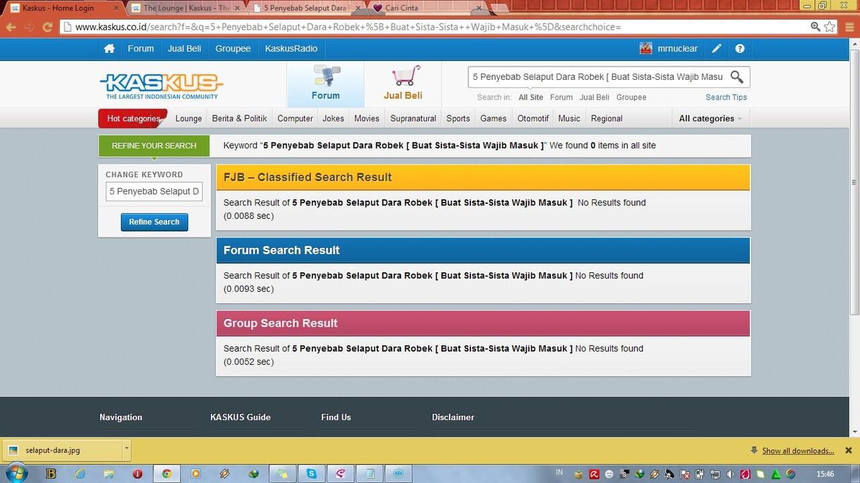Choose Groupee search scope
The width and height of the screenshot is (860, 483).
[632, 97]
